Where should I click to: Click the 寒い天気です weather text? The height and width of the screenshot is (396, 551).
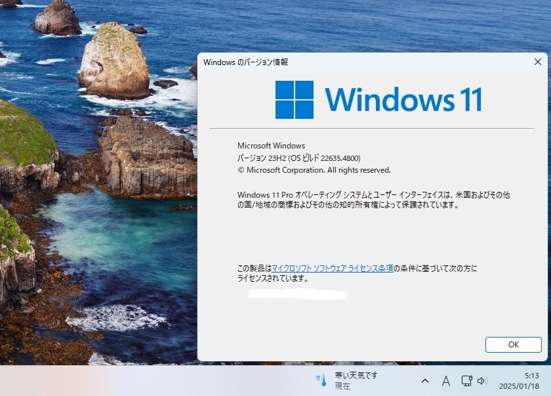tap(356, 375)
